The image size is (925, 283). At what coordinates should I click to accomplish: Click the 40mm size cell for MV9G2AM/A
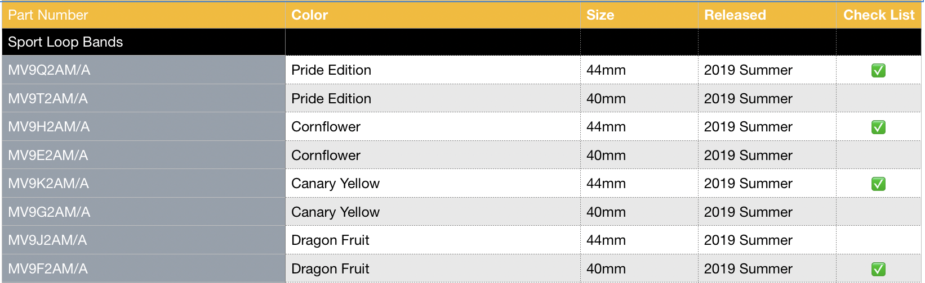click(x=606, y=212)
